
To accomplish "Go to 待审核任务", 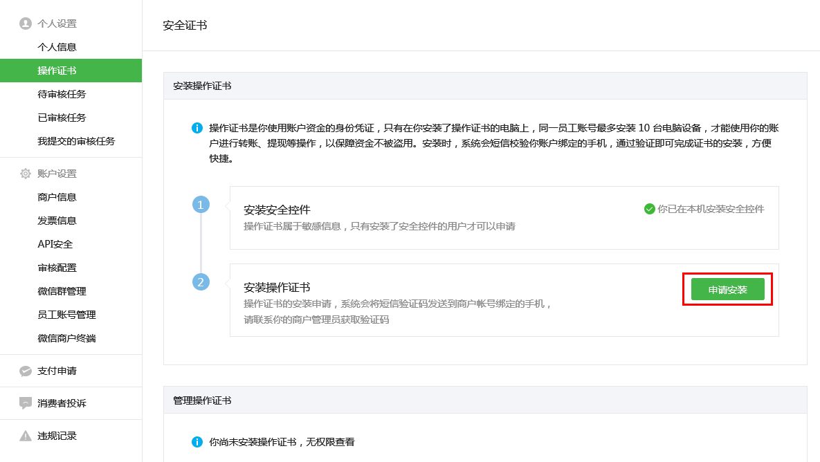I will 62,94.
